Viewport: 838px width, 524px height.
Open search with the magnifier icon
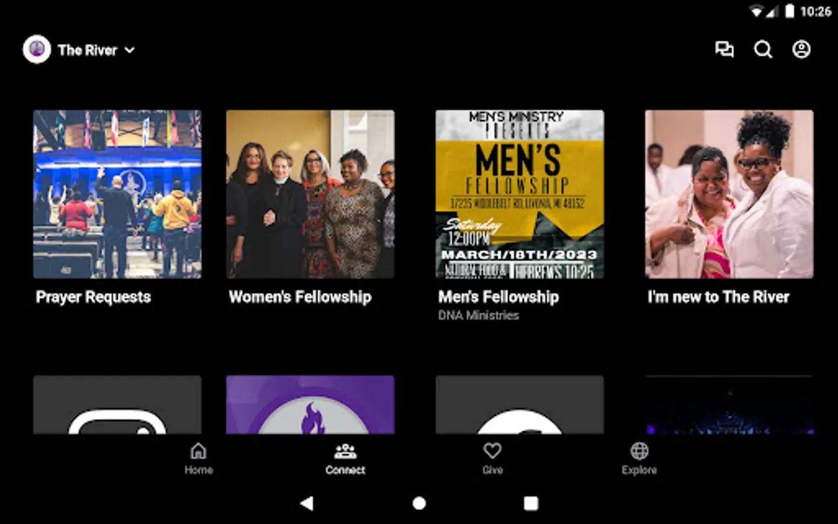(763, 49)
